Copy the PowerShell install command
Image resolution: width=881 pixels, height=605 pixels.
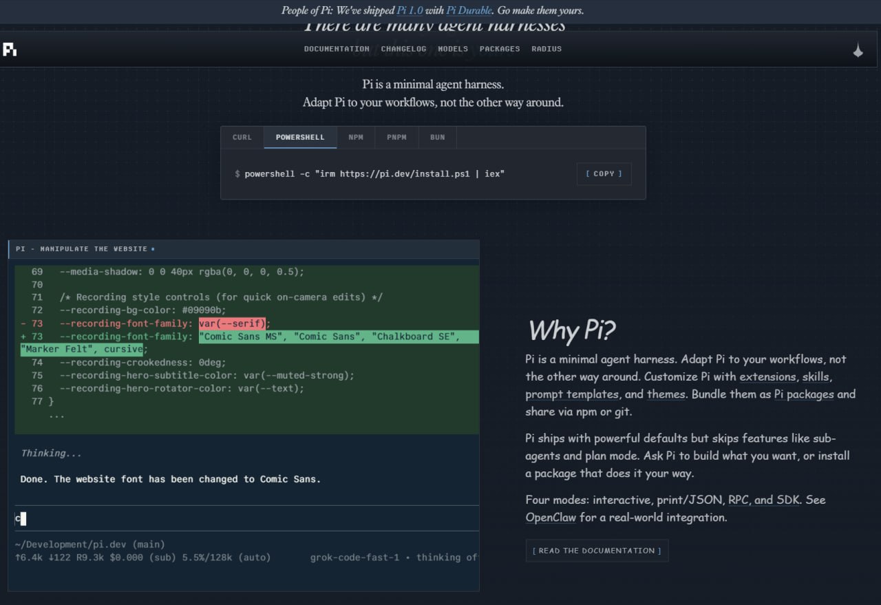click(x=604, y=173)
